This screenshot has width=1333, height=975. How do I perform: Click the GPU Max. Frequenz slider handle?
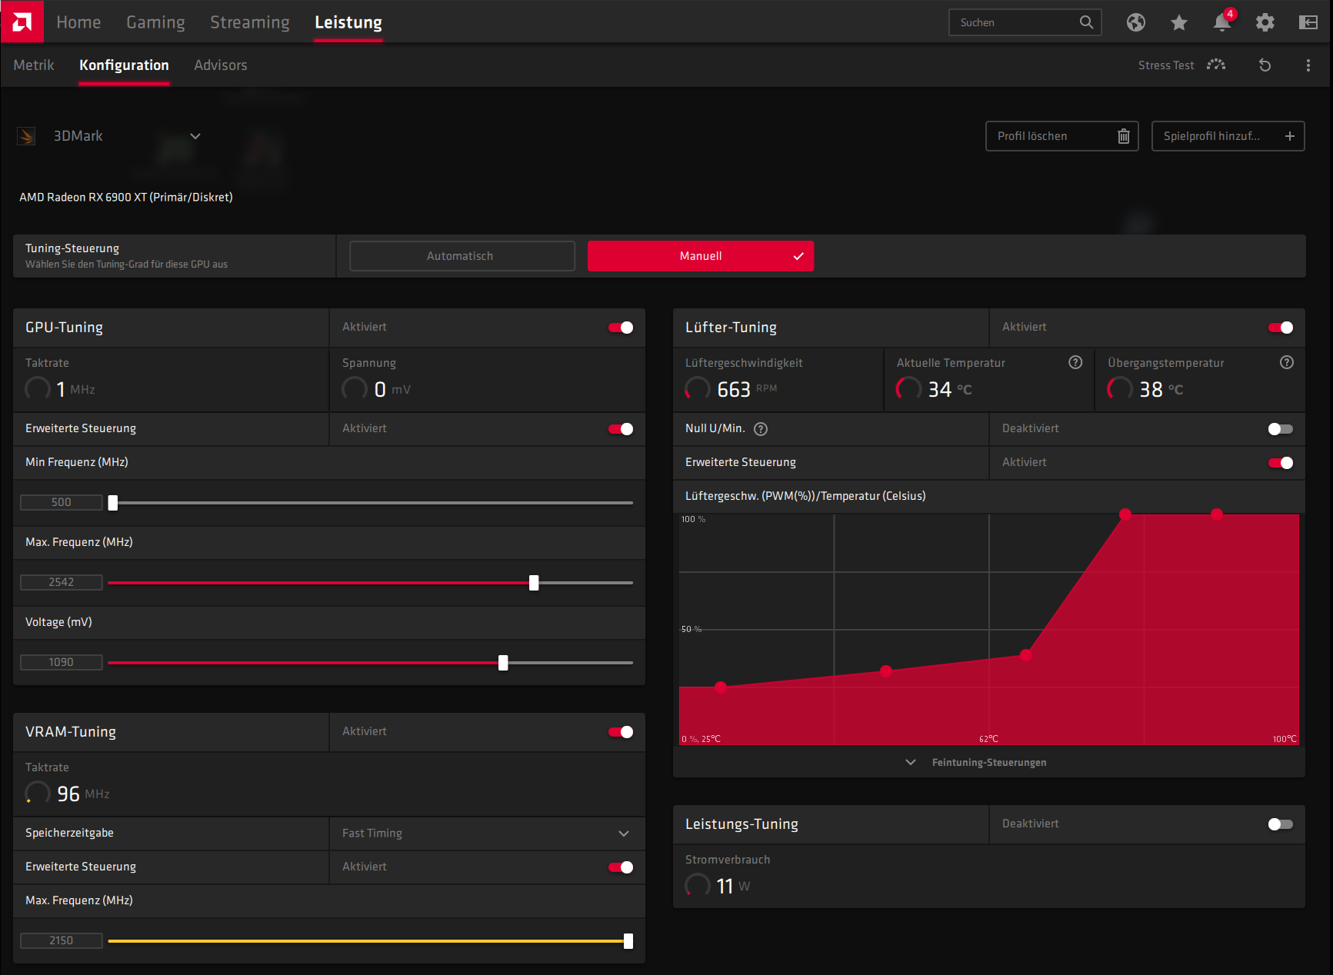[534, 583]
